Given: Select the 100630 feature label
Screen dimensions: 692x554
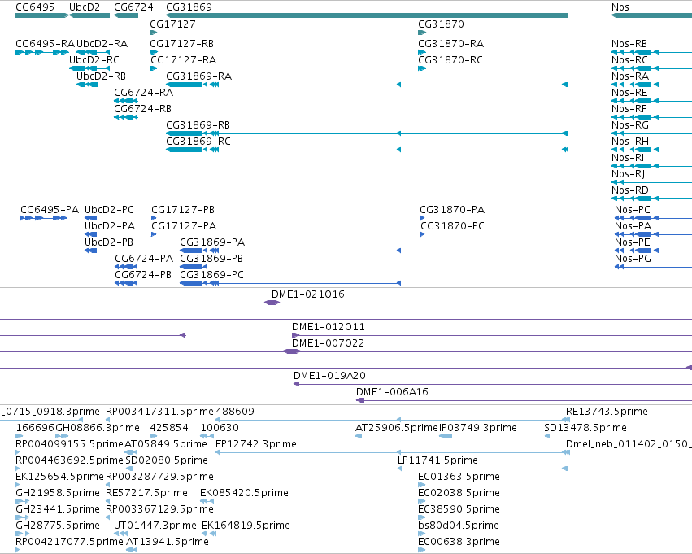Looking at the screenshot, I should click(220, 428).
